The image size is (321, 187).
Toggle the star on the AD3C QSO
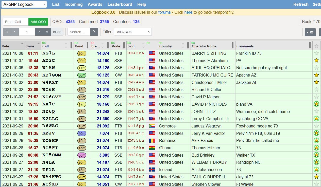click(x=316, y=61)
